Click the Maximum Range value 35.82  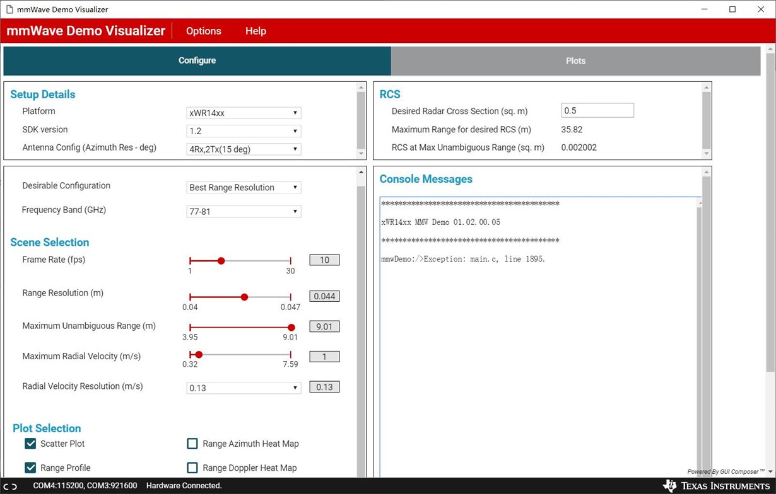572,130
